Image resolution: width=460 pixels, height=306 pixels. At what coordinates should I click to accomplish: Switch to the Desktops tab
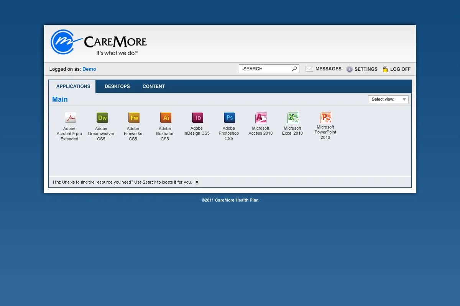(x=117, y=86)
